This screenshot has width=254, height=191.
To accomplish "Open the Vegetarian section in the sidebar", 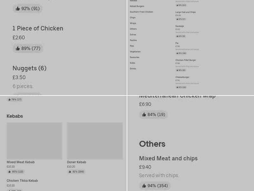I will pos(136,52).
